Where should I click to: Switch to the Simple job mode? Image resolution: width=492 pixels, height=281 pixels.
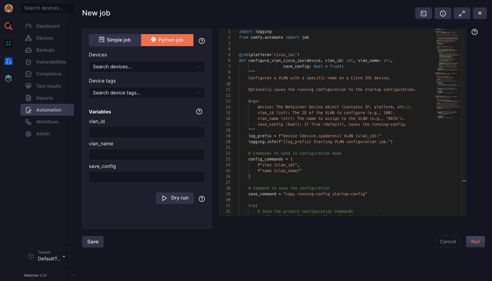(115, 40)
